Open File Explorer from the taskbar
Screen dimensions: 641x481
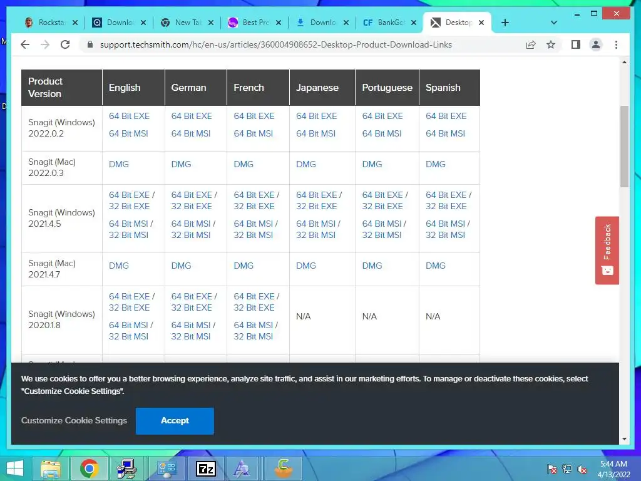click(x=51, y=468)
